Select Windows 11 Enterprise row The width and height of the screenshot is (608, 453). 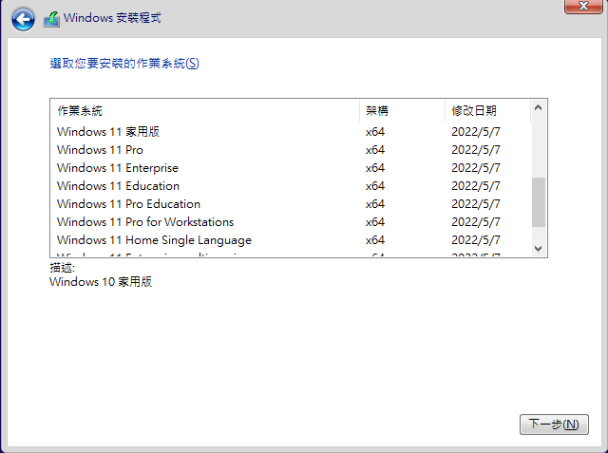coord(291,168)
